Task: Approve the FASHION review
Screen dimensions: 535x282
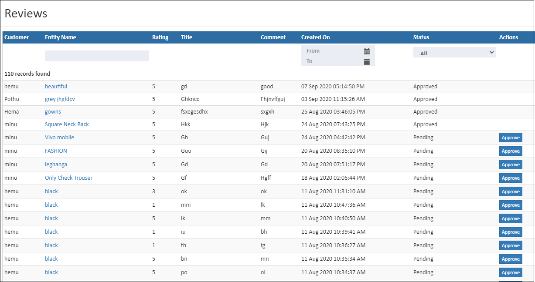Action: pyautogui.click(x=510, y=151)
